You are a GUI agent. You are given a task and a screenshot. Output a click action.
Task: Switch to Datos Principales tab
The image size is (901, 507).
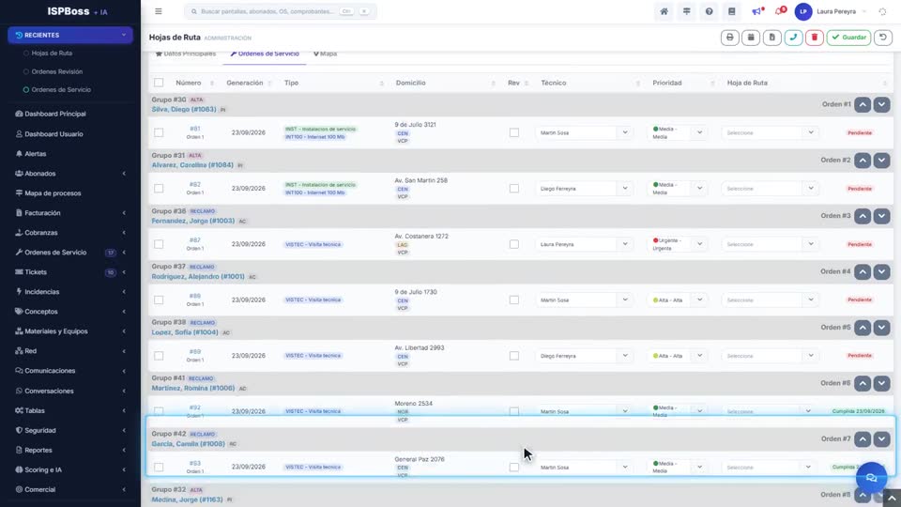point(186,54)
